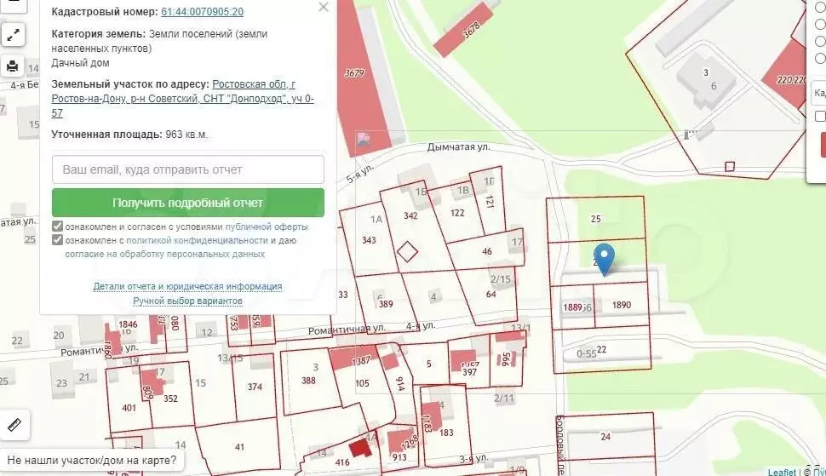Click the blue location marker pin
This screenshot has width=826, height=476.
click(x=605, y=260)
